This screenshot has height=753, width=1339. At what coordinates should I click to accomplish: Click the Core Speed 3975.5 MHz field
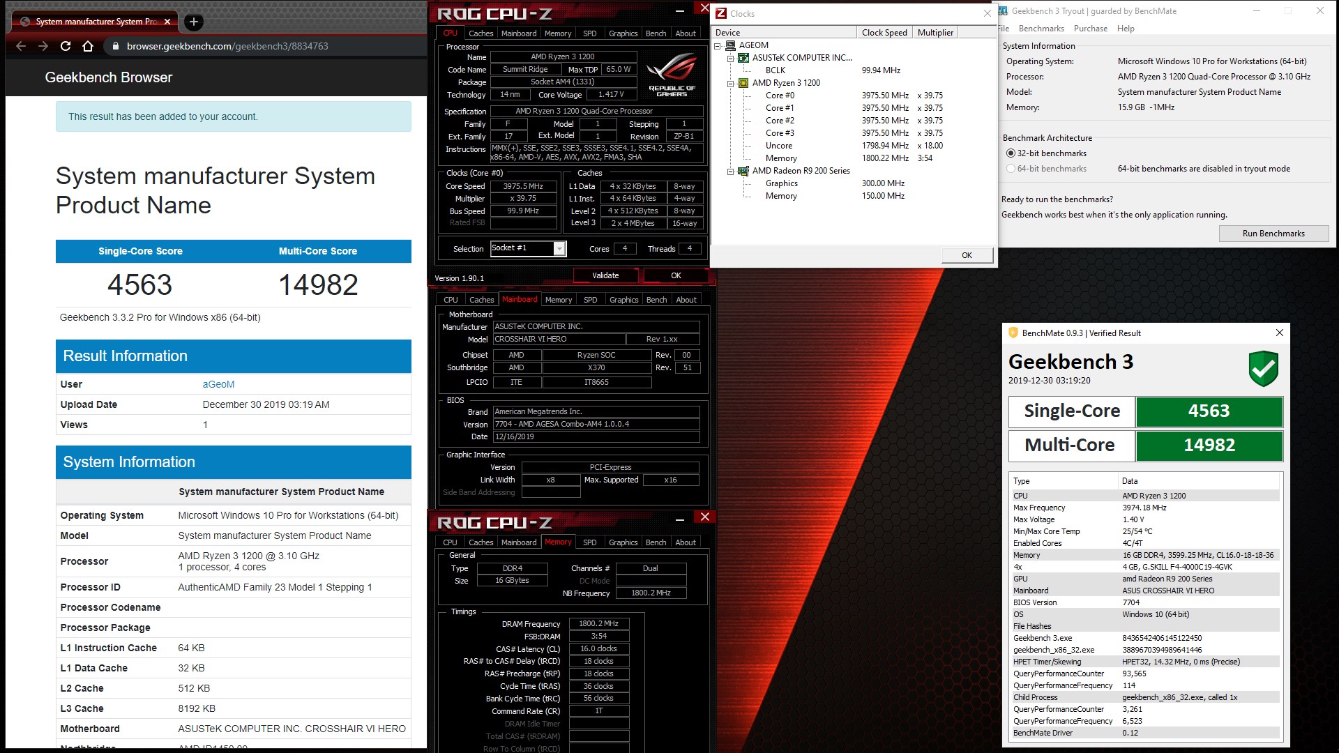tap(523, 186)
